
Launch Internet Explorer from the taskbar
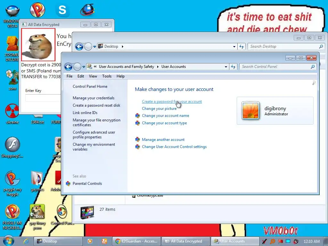coord(26,241)
